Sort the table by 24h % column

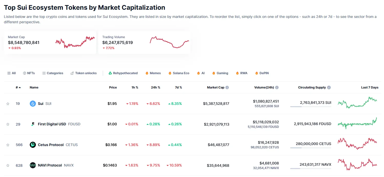(155, 87)
